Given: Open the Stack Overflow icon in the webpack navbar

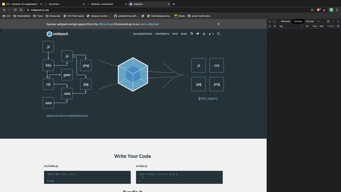Looking at the screenshot, I should [204, 34].
